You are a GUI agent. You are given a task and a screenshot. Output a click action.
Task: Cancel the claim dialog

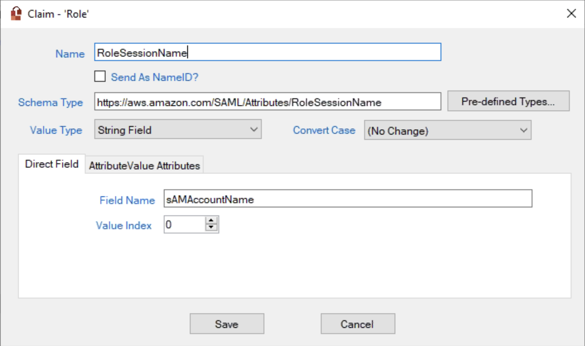coord(357,323)
